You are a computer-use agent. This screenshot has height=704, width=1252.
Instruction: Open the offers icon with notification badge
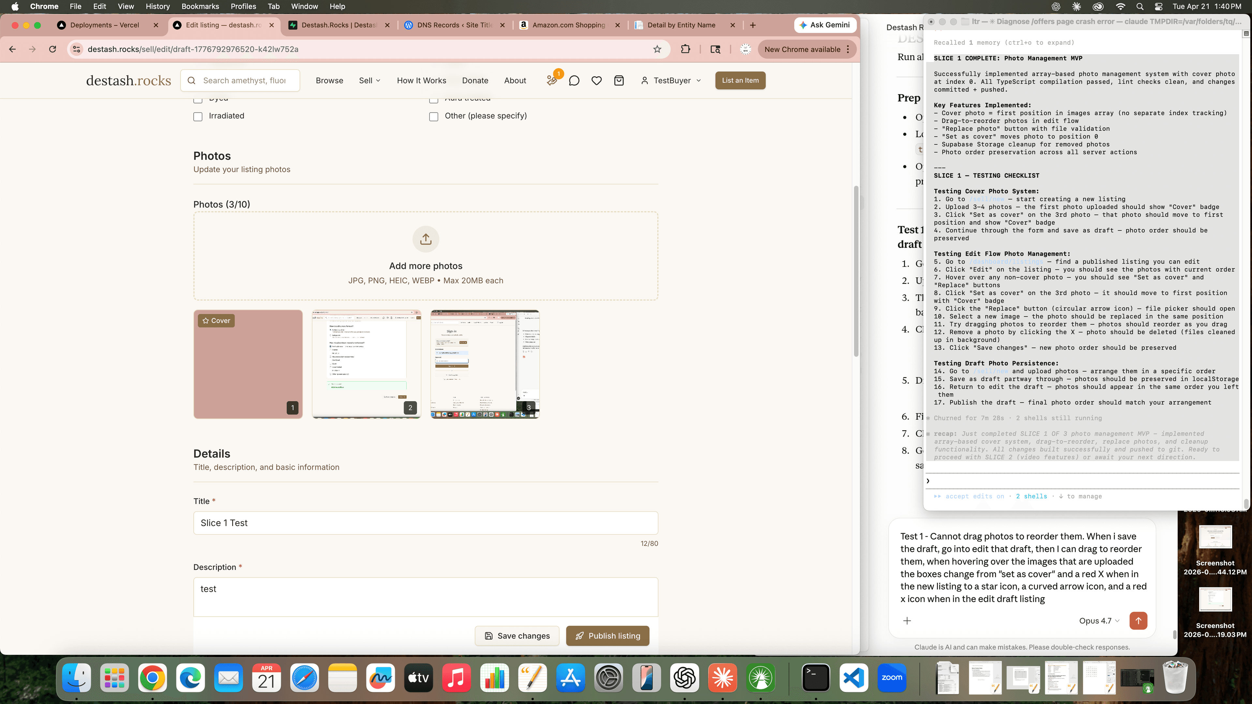click(x=552, y=80)
